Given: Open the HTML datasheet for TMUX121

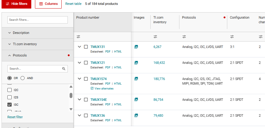Looking at the screenshot, I should pos(118,68).
